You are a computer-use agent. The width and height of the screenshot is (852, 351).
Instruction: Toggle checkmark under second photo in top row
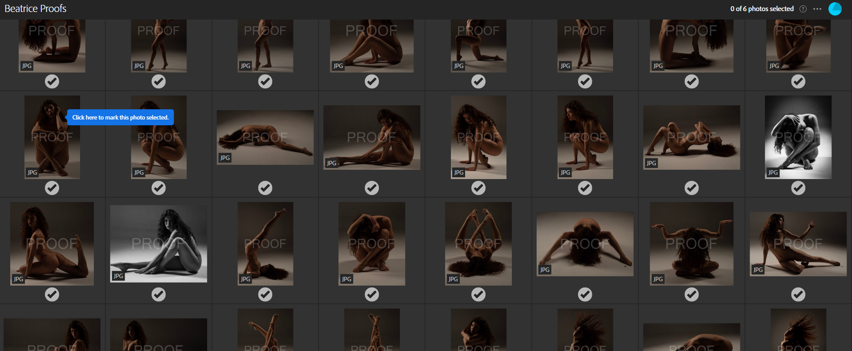click(x=159, y=81)
